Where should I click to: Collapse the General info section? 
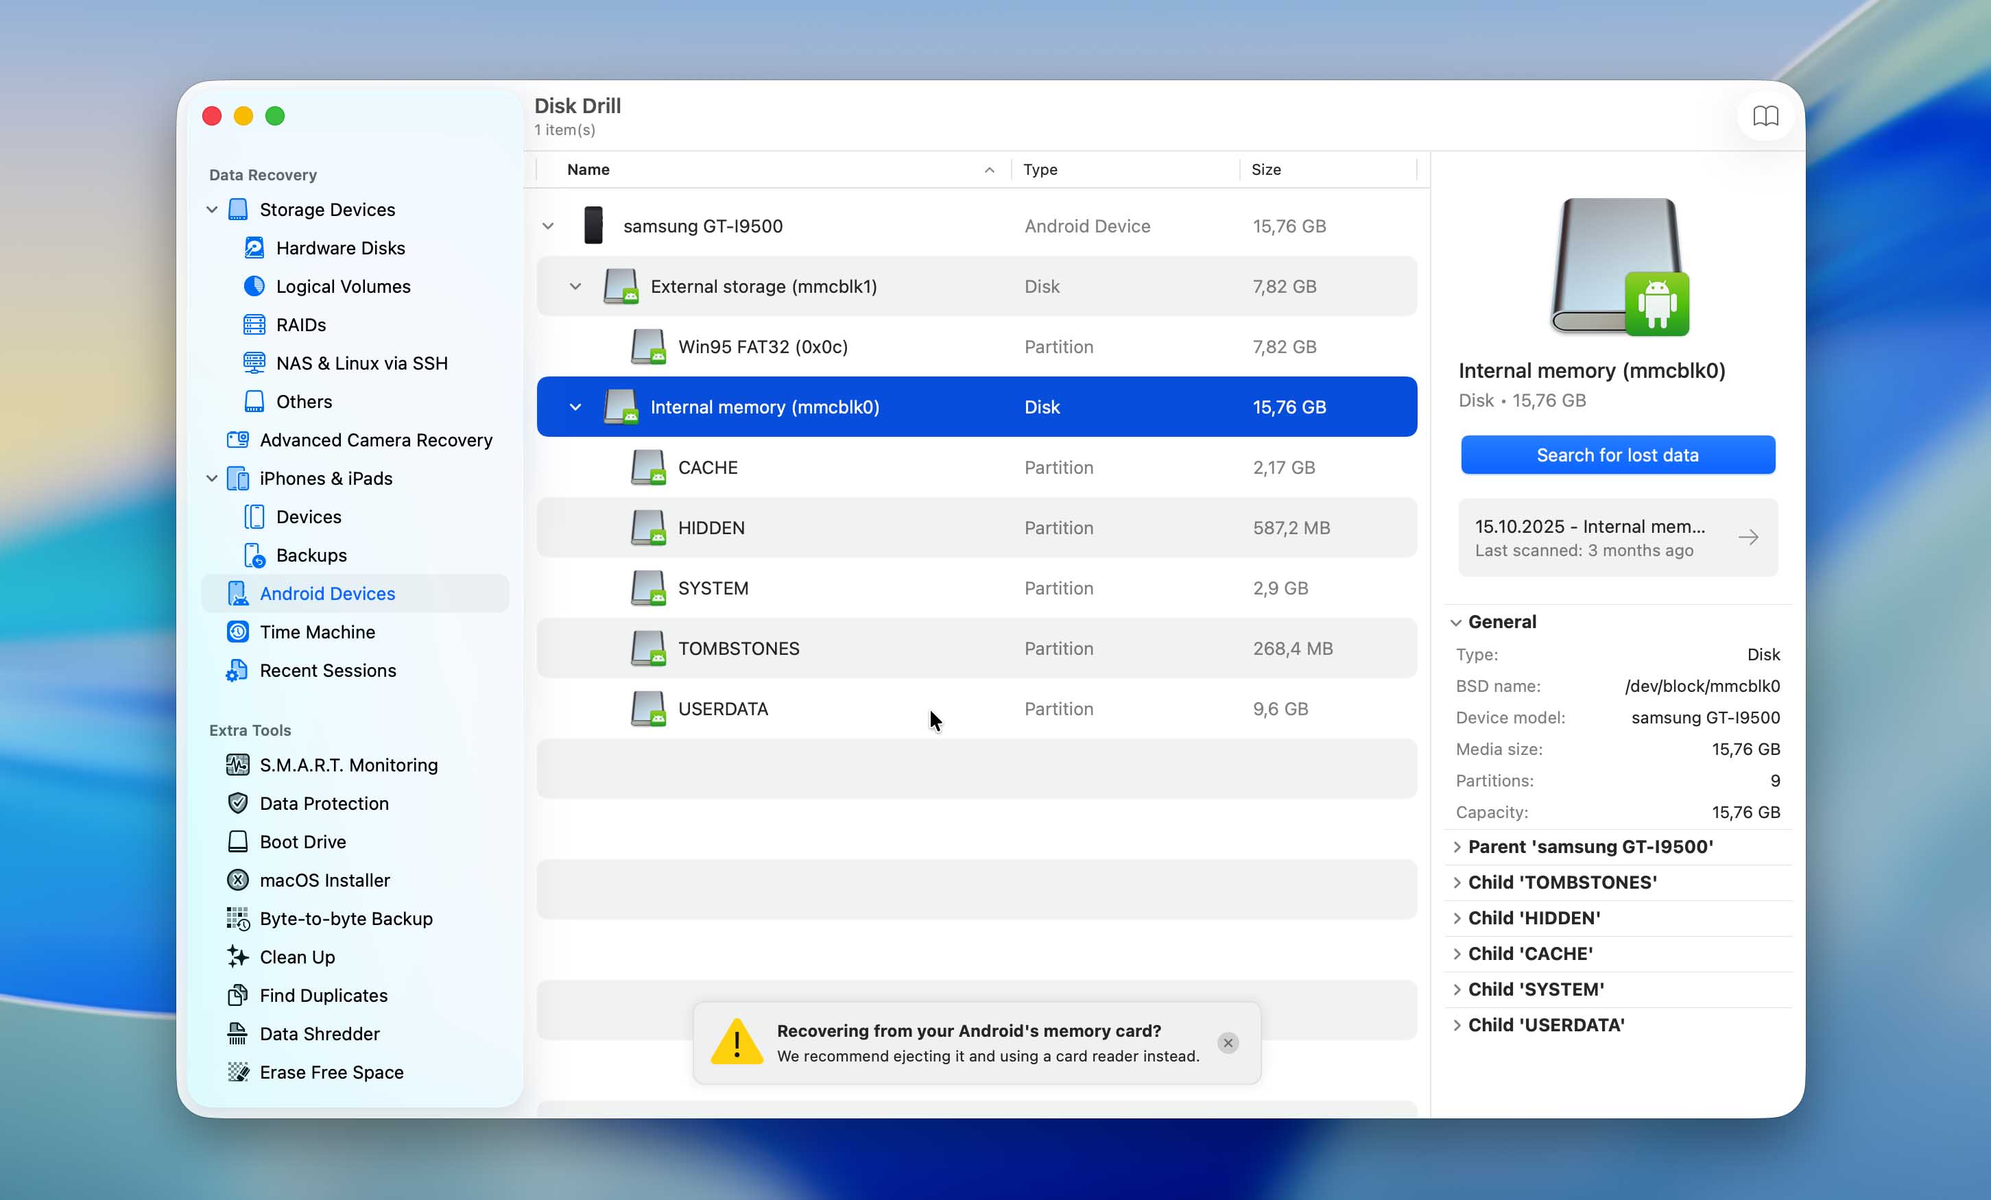coord(1455,622)
